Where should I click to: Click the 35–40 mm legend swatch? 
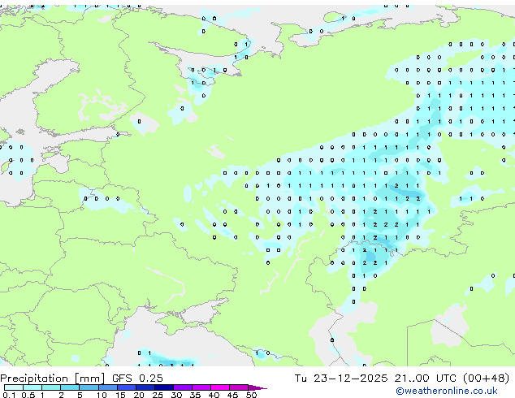[x=201, y=387]
